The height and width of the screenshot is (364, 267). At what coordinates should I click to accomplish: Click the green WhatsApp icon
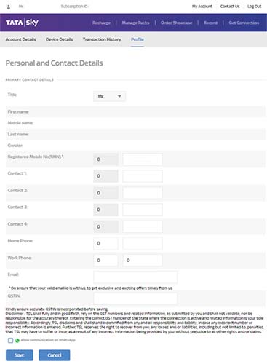click(17, 341)
